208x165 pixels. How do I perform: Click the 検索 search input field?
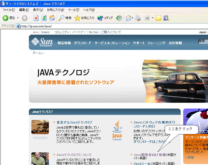[203, 41]
